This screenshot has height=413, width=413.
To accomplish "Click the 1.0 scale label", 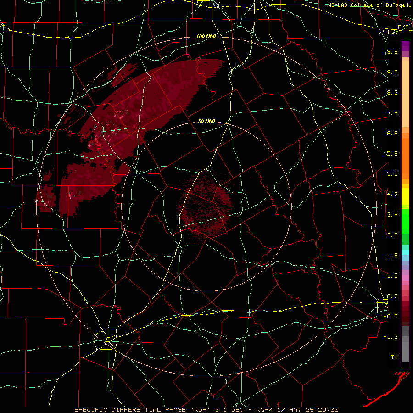I will 392,276.
